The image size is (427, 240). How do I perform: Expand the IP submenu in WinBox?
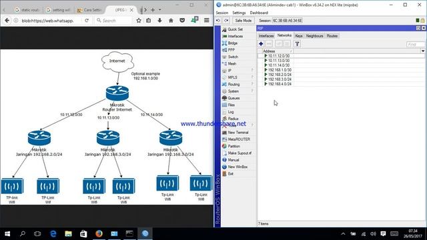[252, 71]
